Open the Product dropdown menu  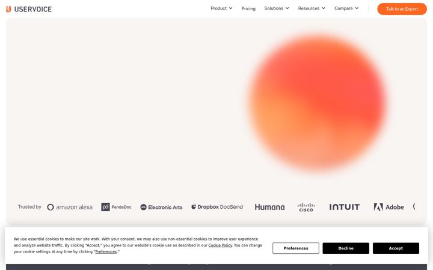221,8
